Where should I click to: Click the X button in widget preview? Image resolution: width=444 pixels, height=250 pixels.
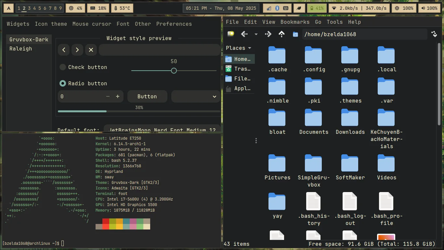(91, 50)
